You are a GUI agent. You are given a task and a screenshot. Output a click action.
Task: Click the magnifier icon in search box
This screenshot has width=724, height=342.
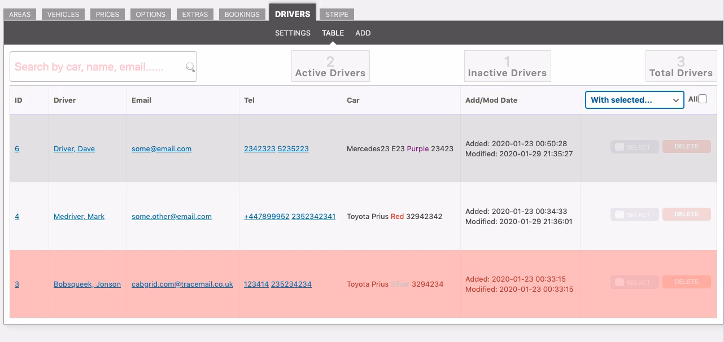pyautogui.click(x=190, y=67)
